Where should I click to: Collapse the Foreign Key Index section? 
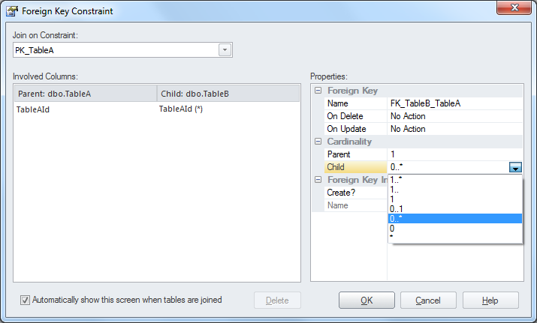pyautogui.click(x=318, y=180)
